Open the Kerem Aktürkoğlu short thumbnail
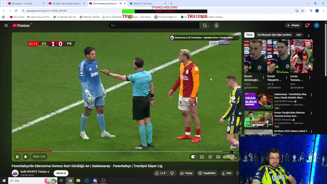 pos(255,56)
